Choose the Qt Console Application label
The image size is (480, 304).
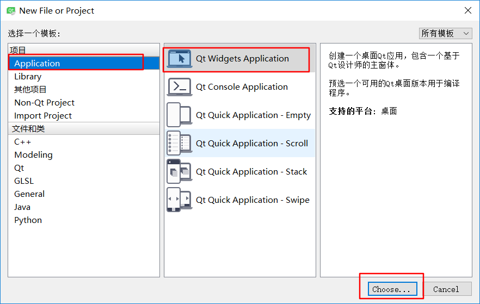coord(242,87)
